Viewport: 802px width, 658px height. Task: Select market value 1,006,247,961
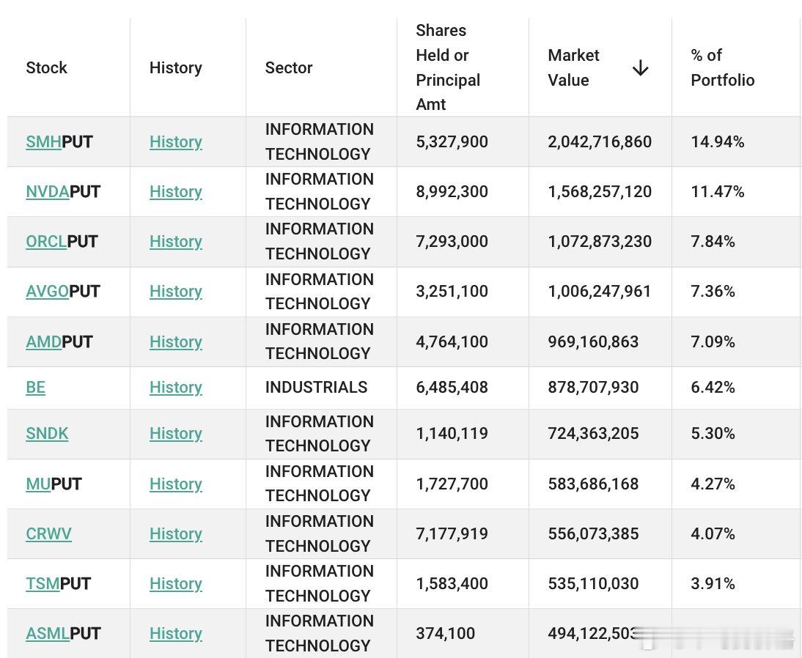tap(600, 292)
